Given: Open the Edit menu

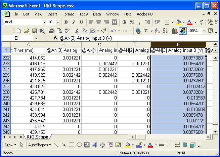Looking at the screenshot, I should click(x=26, y=14).
